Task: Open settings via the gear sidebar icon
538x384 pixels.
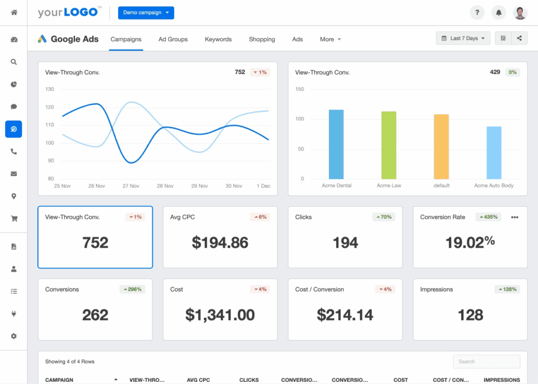Action: click(x=13, y=336)
